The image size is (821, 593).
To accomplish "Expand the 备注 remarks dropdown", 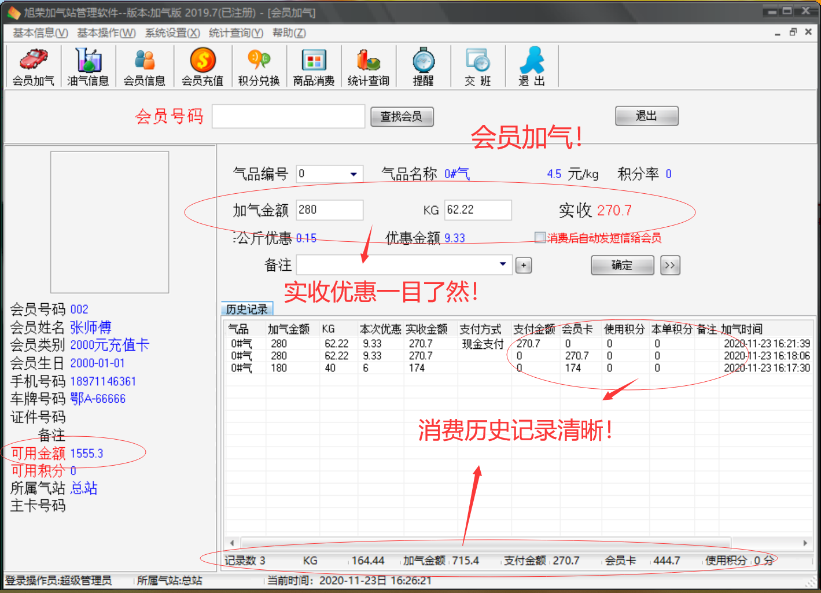I will 502,264.
